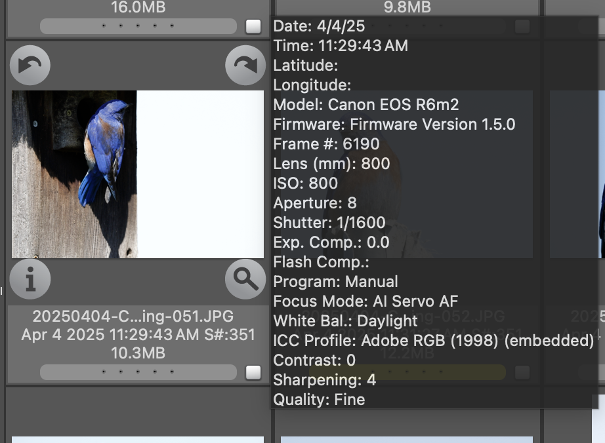The width and height of the screenshot is (605, 443).
Task: Click the Frame #: 6190 line
Action: tap(326, 144)
